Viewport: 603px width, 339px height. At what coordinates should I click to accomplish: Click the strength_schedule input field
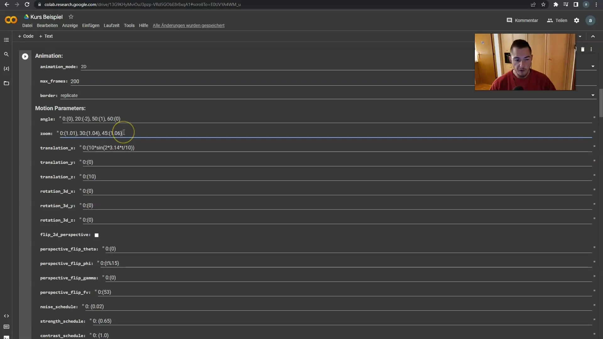coord(342,321)
